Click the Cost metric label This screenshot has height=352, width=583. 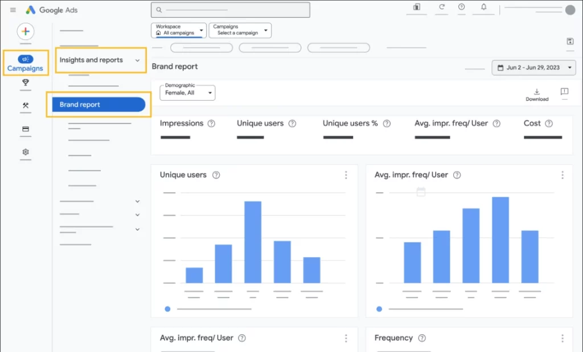click(532, 123)
